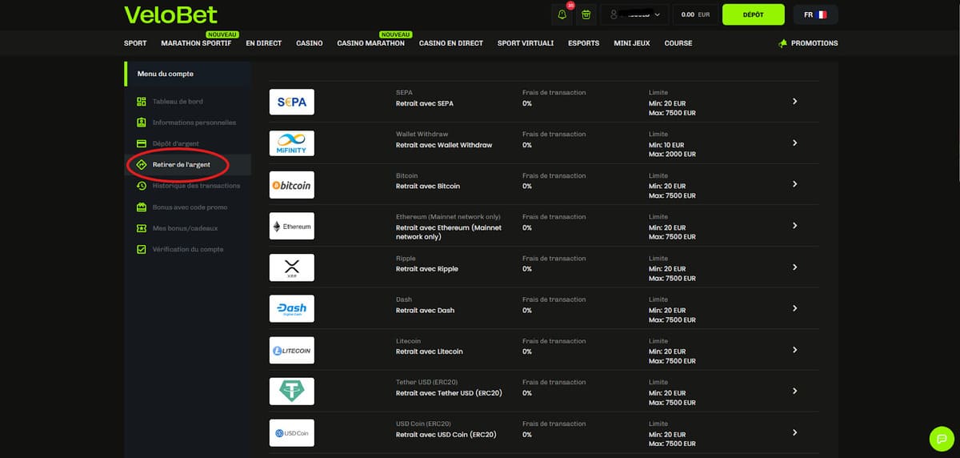The image size is (960, 458).
Task: Open Historique des transactions in sidebar
Action: [195, 186]
